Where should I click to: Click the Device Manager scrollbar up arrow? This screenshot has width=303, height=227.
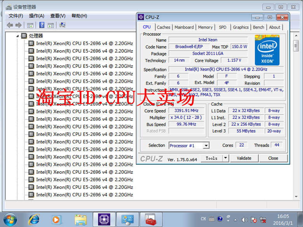(x=296, y=36)
